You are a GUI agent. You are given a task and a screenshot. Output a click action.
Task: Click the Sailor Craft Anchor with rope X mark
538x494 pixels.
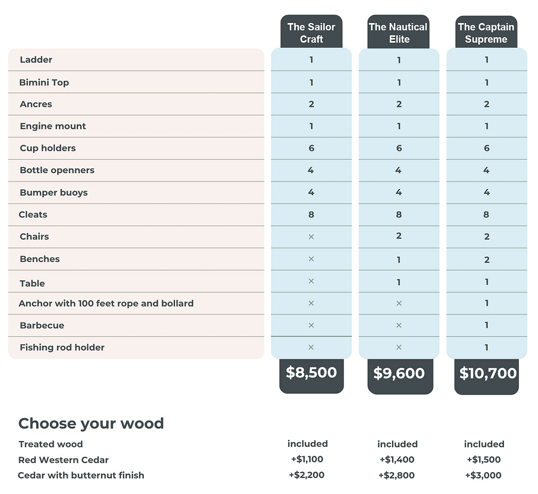(x=311, y=303)
